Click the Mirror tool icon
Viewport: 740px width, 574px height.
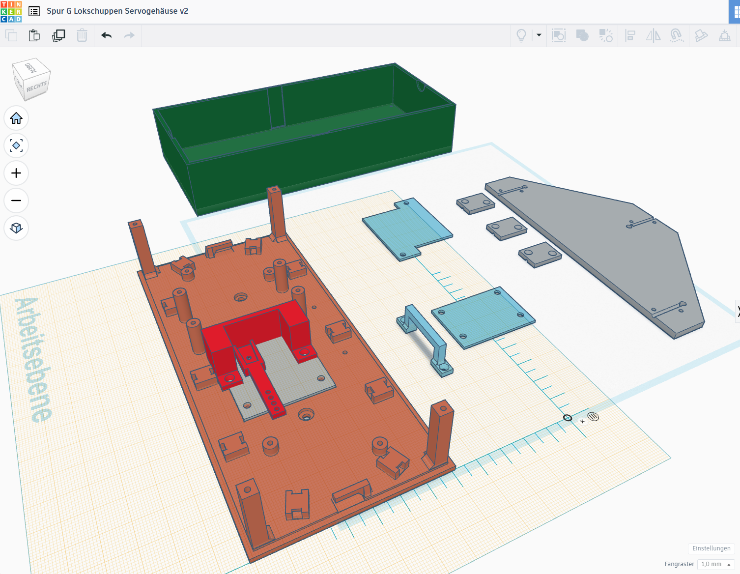pyautogui.click(x=653, y=35)
